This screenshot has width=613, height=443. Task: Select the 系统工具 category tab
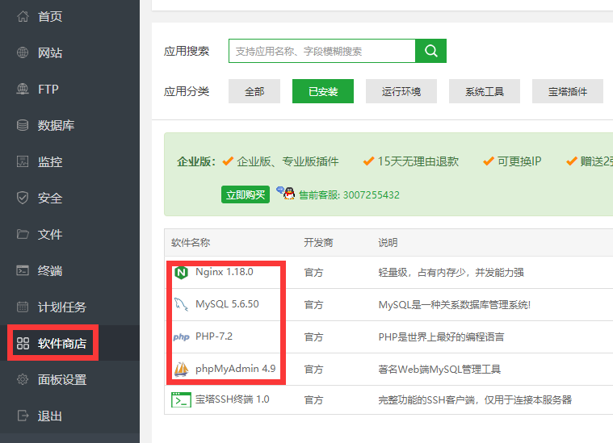click(485, 91)
